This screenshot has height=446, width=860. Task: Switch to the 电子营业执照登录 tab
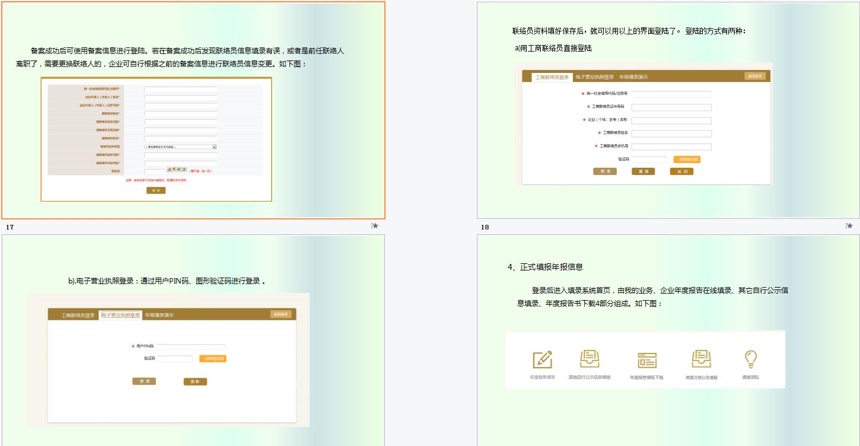coord(121,314)
